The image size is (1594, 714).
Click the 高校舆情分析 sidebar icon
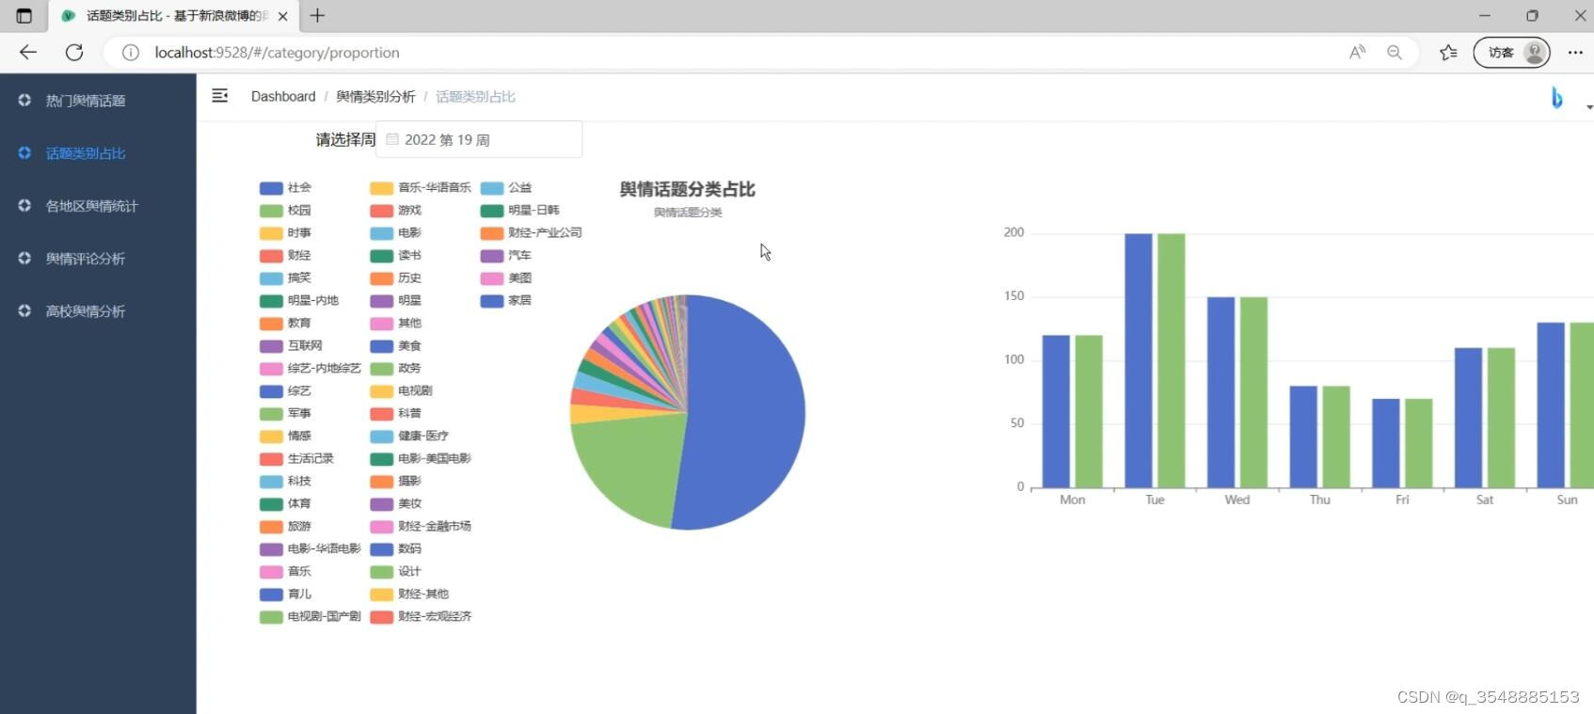[x=24, y=310]
